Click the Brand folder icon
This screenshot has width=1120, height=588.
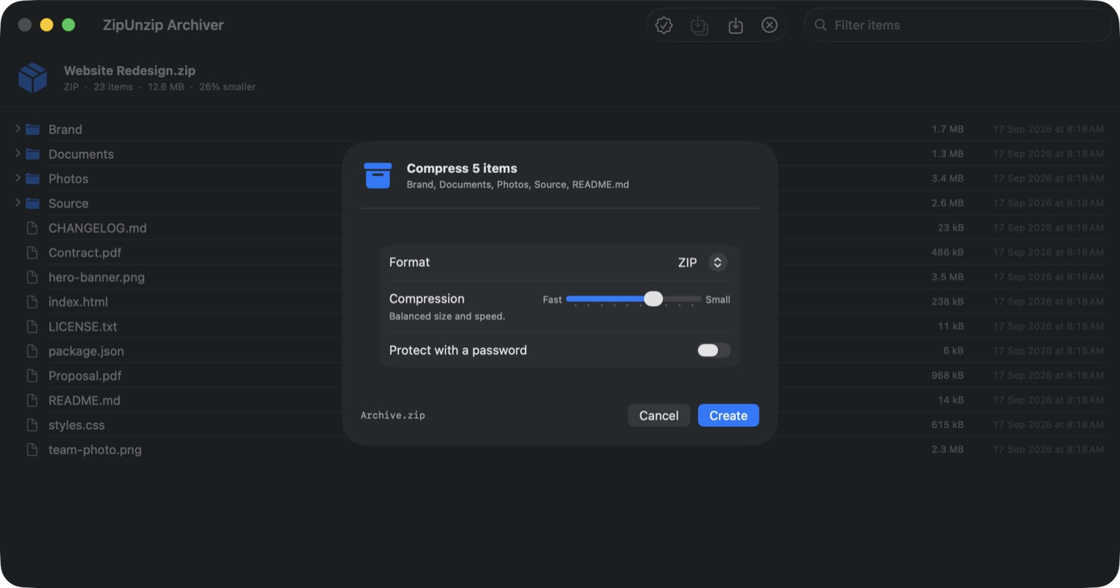pos(32,130)
